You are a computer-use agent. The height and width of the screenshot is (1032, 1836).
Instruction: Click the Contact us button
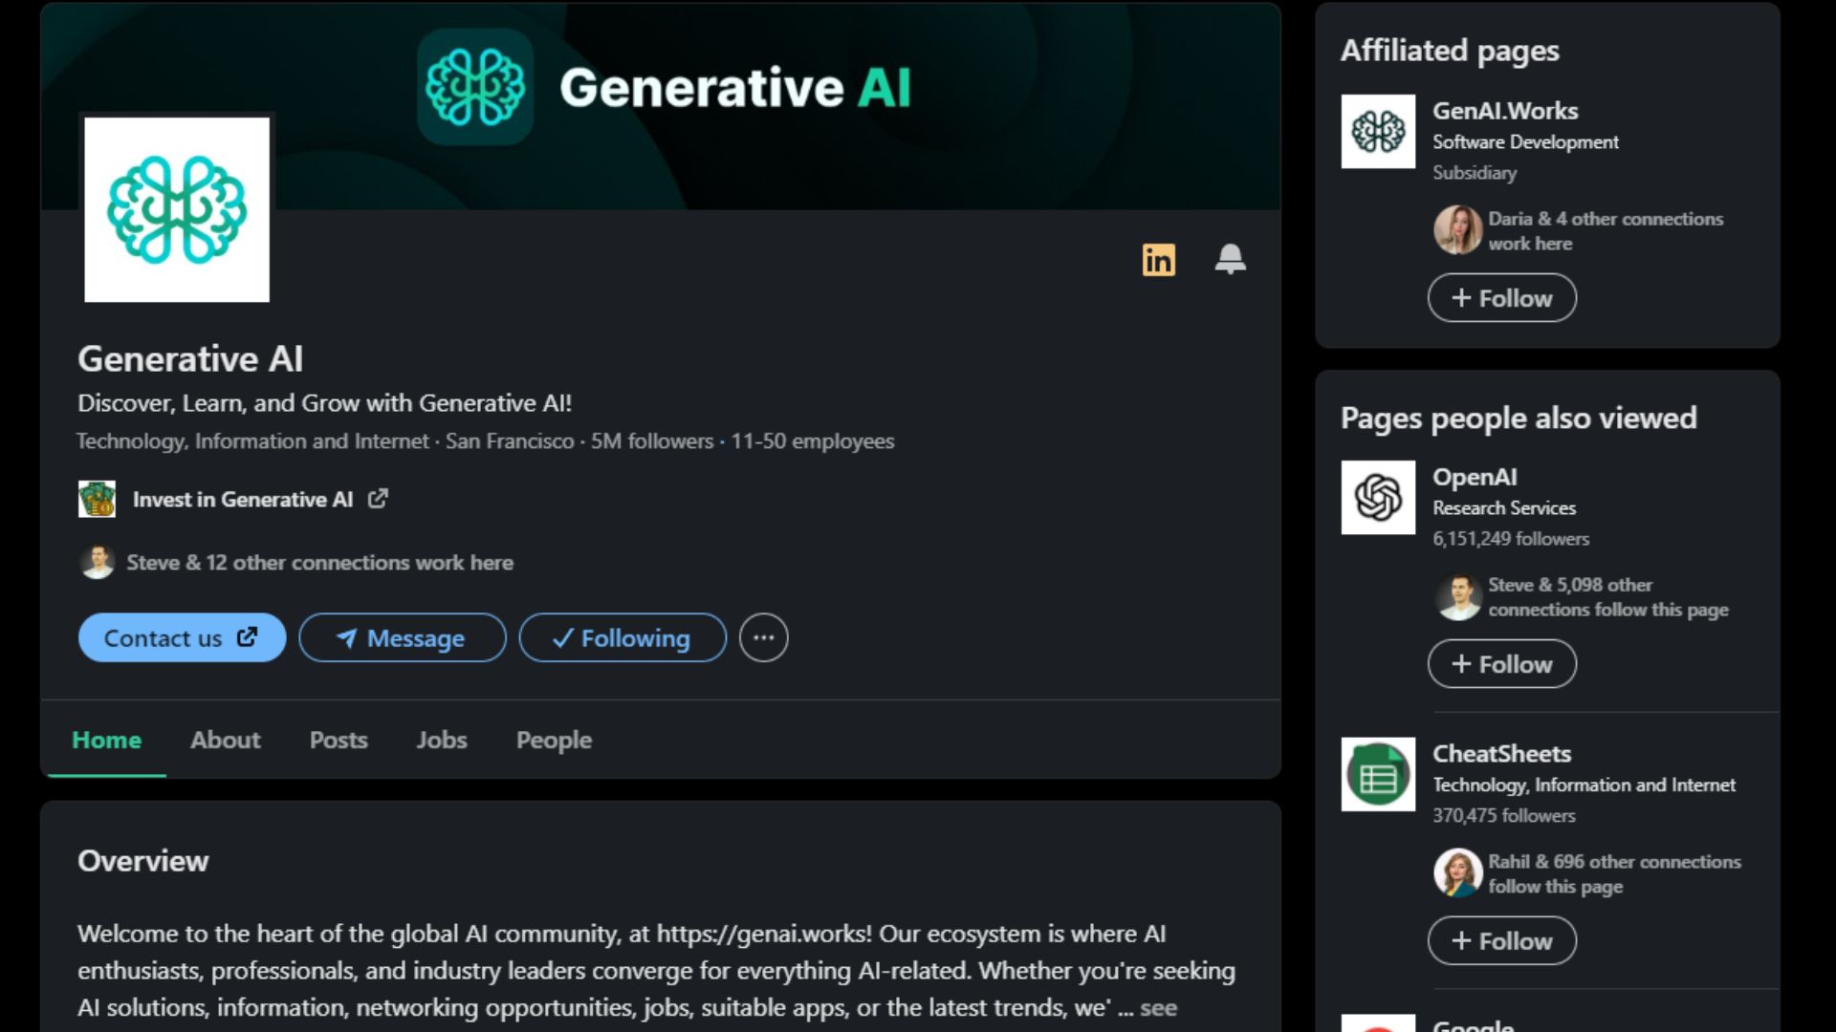point(182,637)
